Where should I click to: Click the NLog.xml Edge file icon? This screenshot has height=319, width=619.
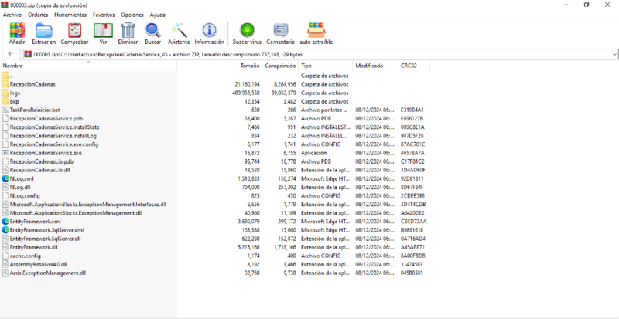[x=5, y=178]
